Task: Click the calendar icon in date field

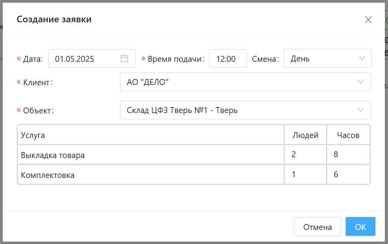Action: [124, 59]
